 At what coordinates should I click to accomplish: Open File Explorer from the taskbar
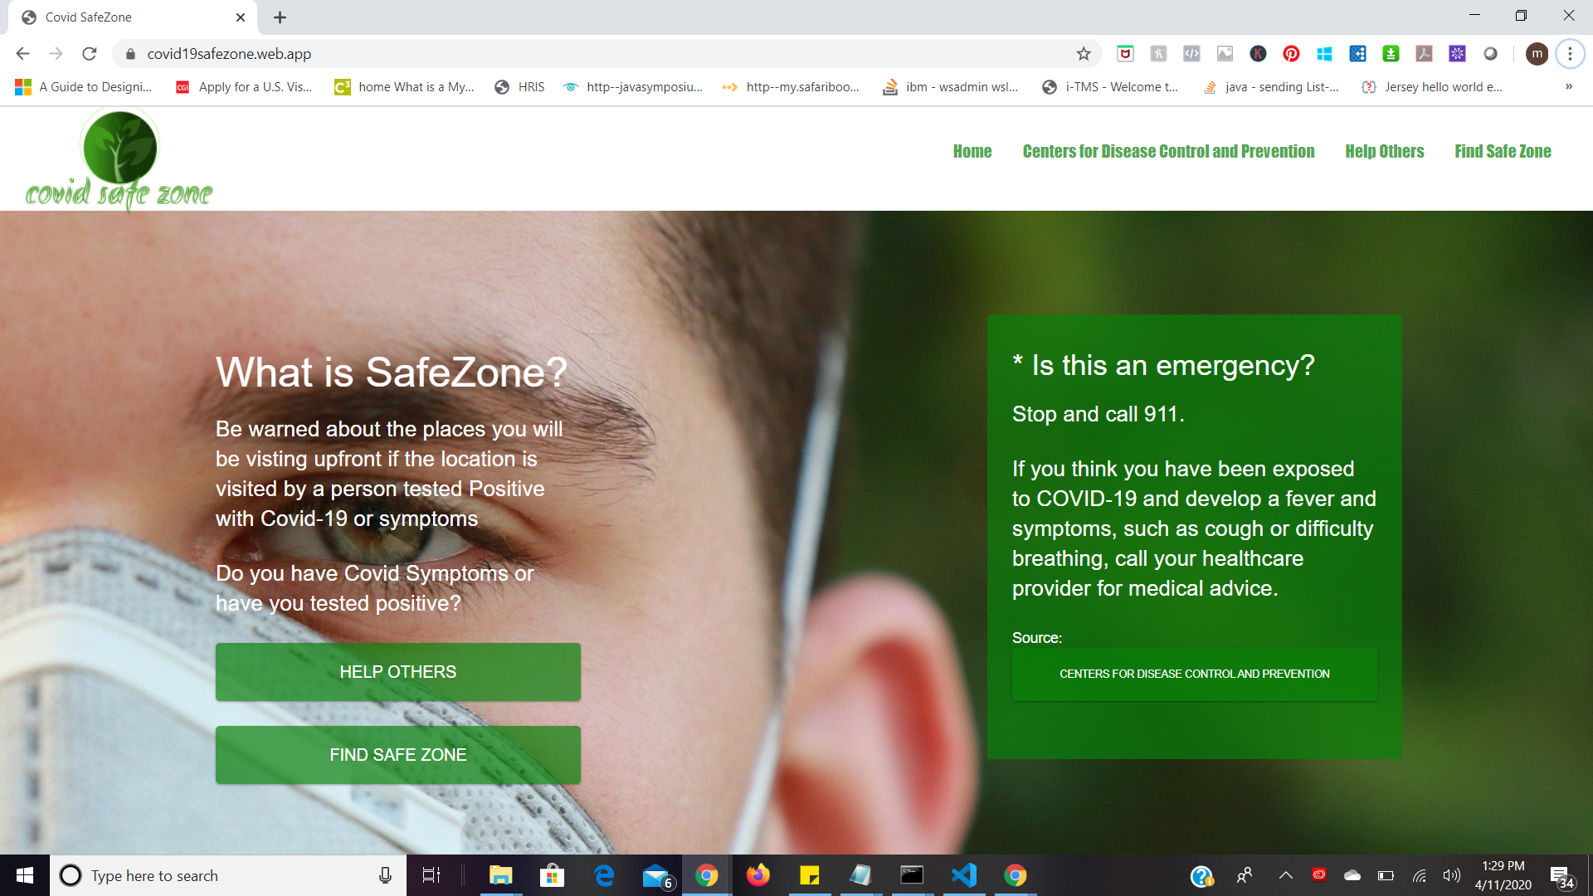500,875
